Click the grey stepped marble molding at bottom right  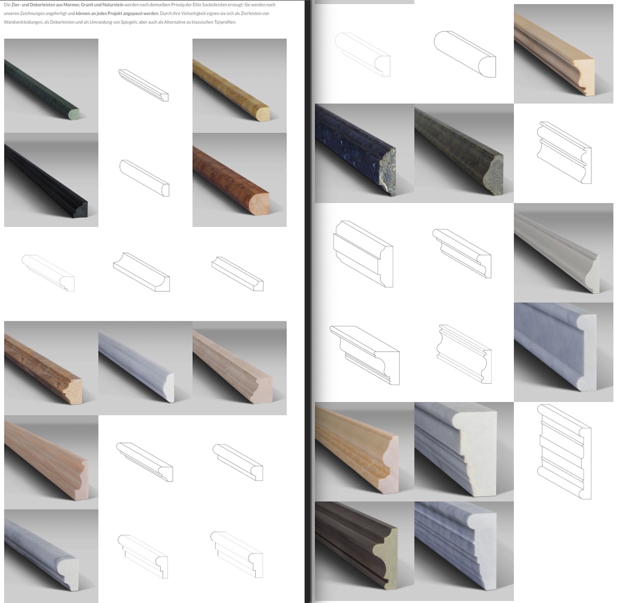(463, 551)
